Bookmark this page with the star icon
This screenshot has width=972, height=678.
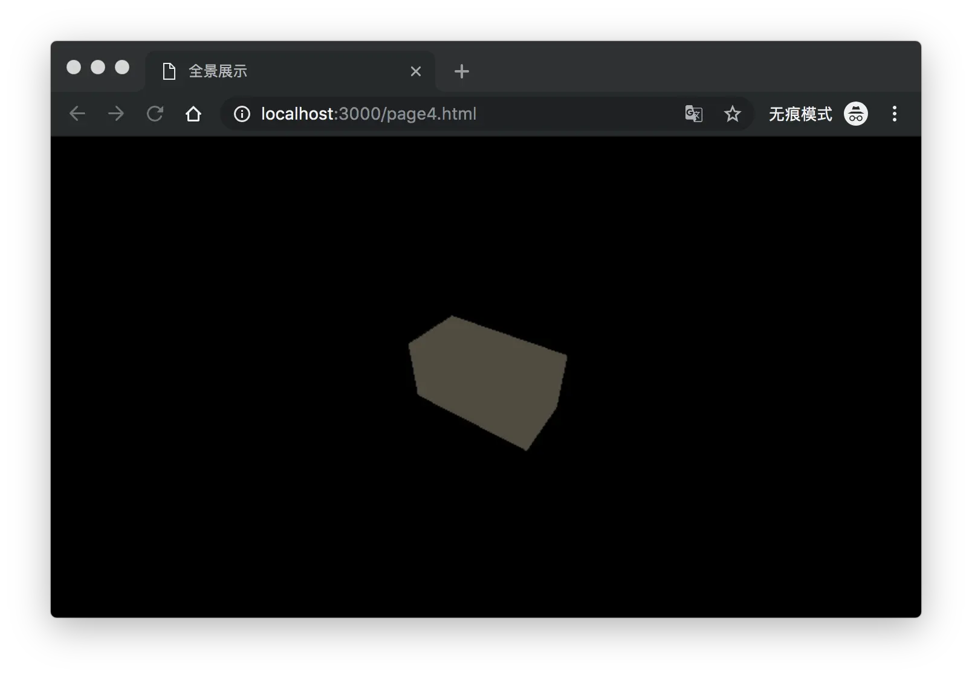pyautogui.click(x=733, y=114)
